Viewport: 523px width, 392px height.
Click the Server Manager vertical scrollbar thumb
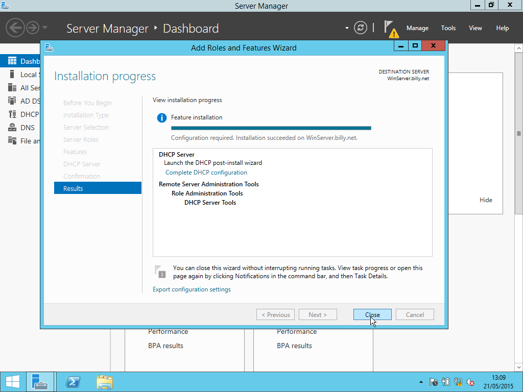519,133
